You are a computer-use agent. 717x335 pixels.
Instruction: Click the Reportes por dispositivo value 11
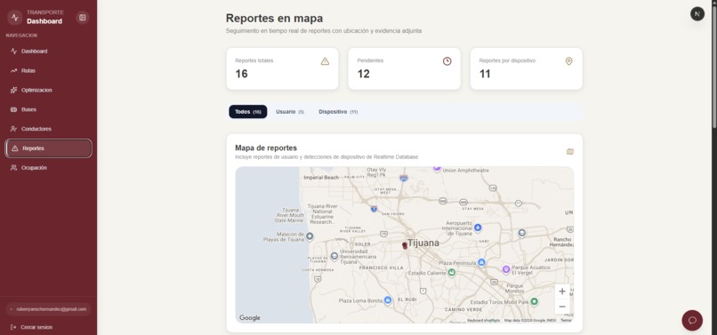[485, 74]
